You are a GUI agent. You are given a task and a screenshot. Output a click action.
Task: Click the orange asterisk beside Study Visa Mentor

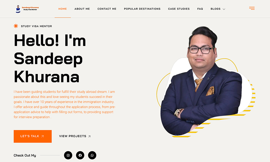click(16, 26)
